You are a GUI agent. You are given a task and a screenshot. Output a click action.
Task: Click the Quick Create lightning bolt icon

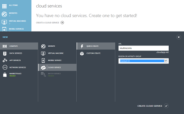82,46
